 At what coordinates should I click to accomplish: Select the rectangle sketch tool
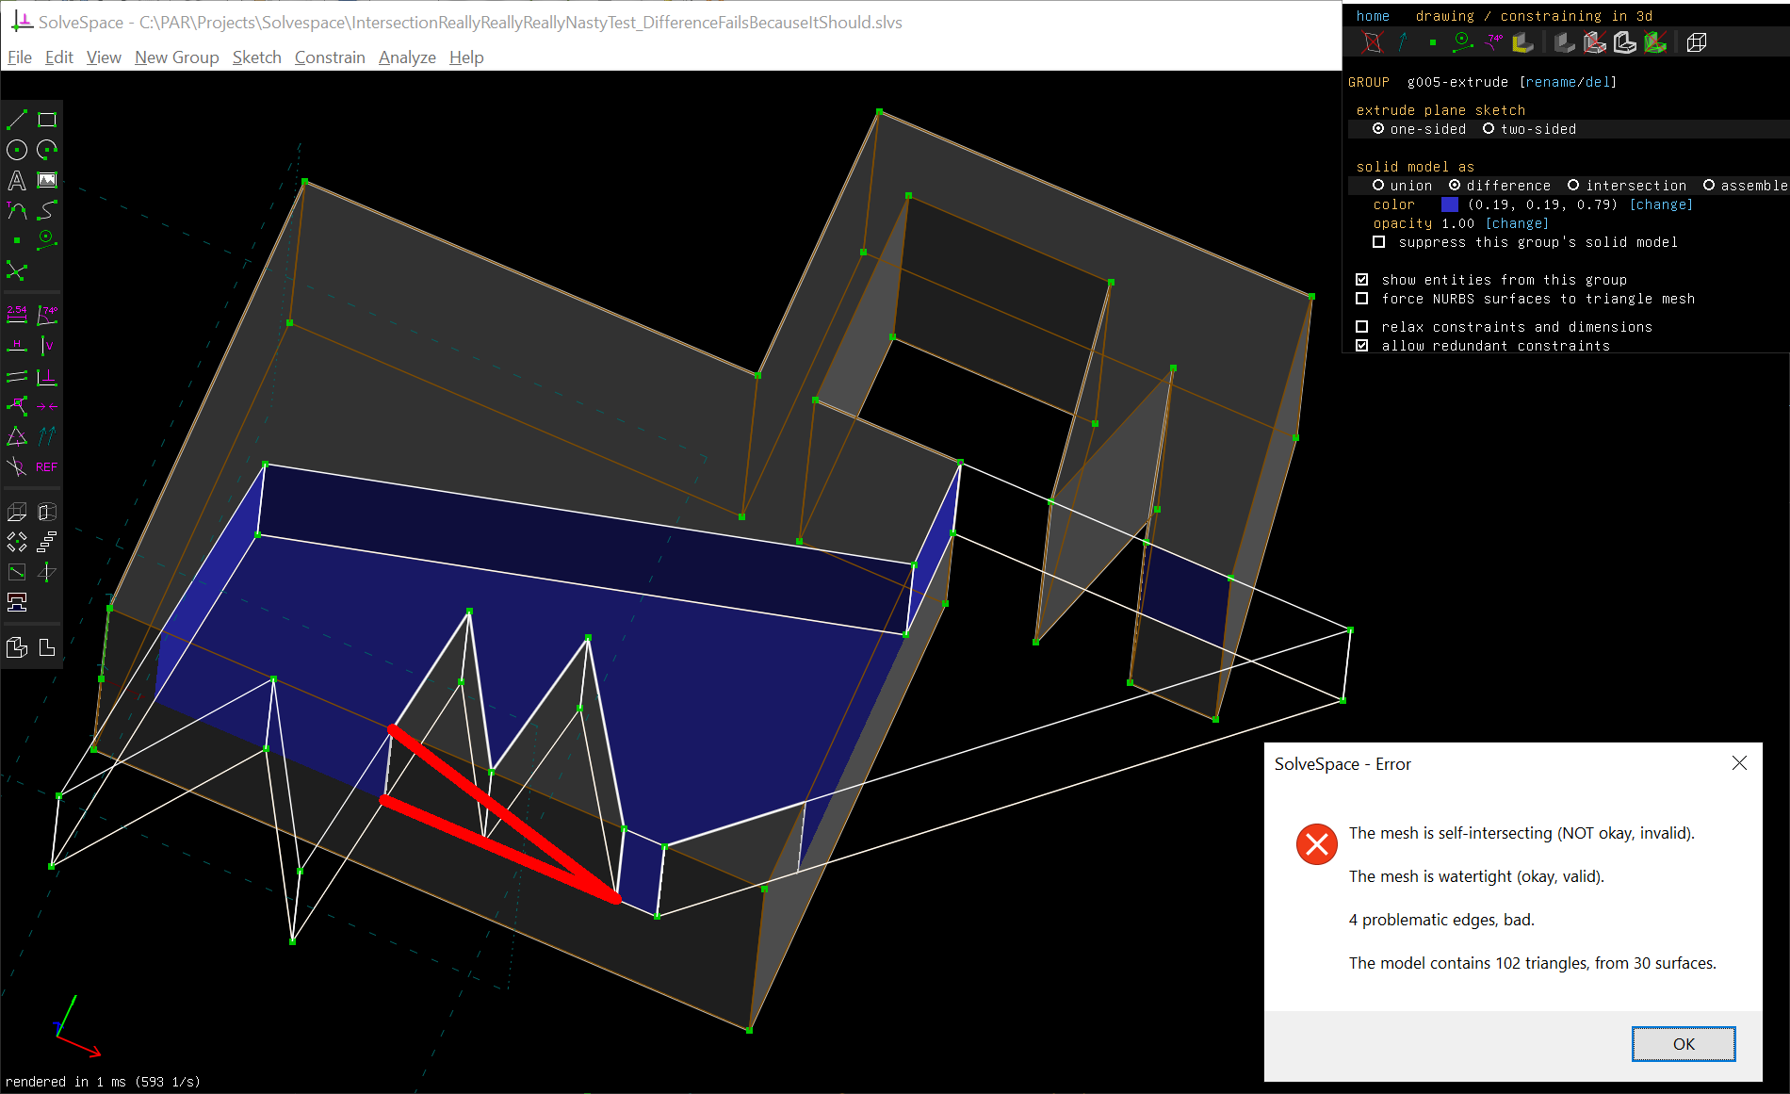point(47,120)
